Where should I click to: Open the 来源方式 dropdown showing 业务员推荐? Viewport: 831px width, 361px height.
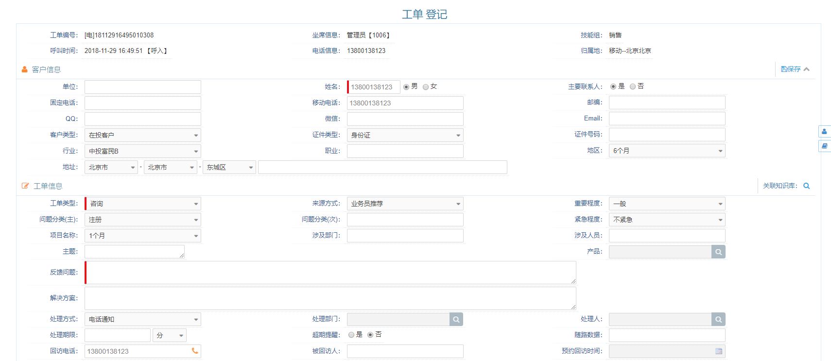pos(405,204)
